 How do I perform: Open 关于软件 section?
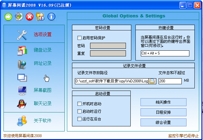point(43,120)
